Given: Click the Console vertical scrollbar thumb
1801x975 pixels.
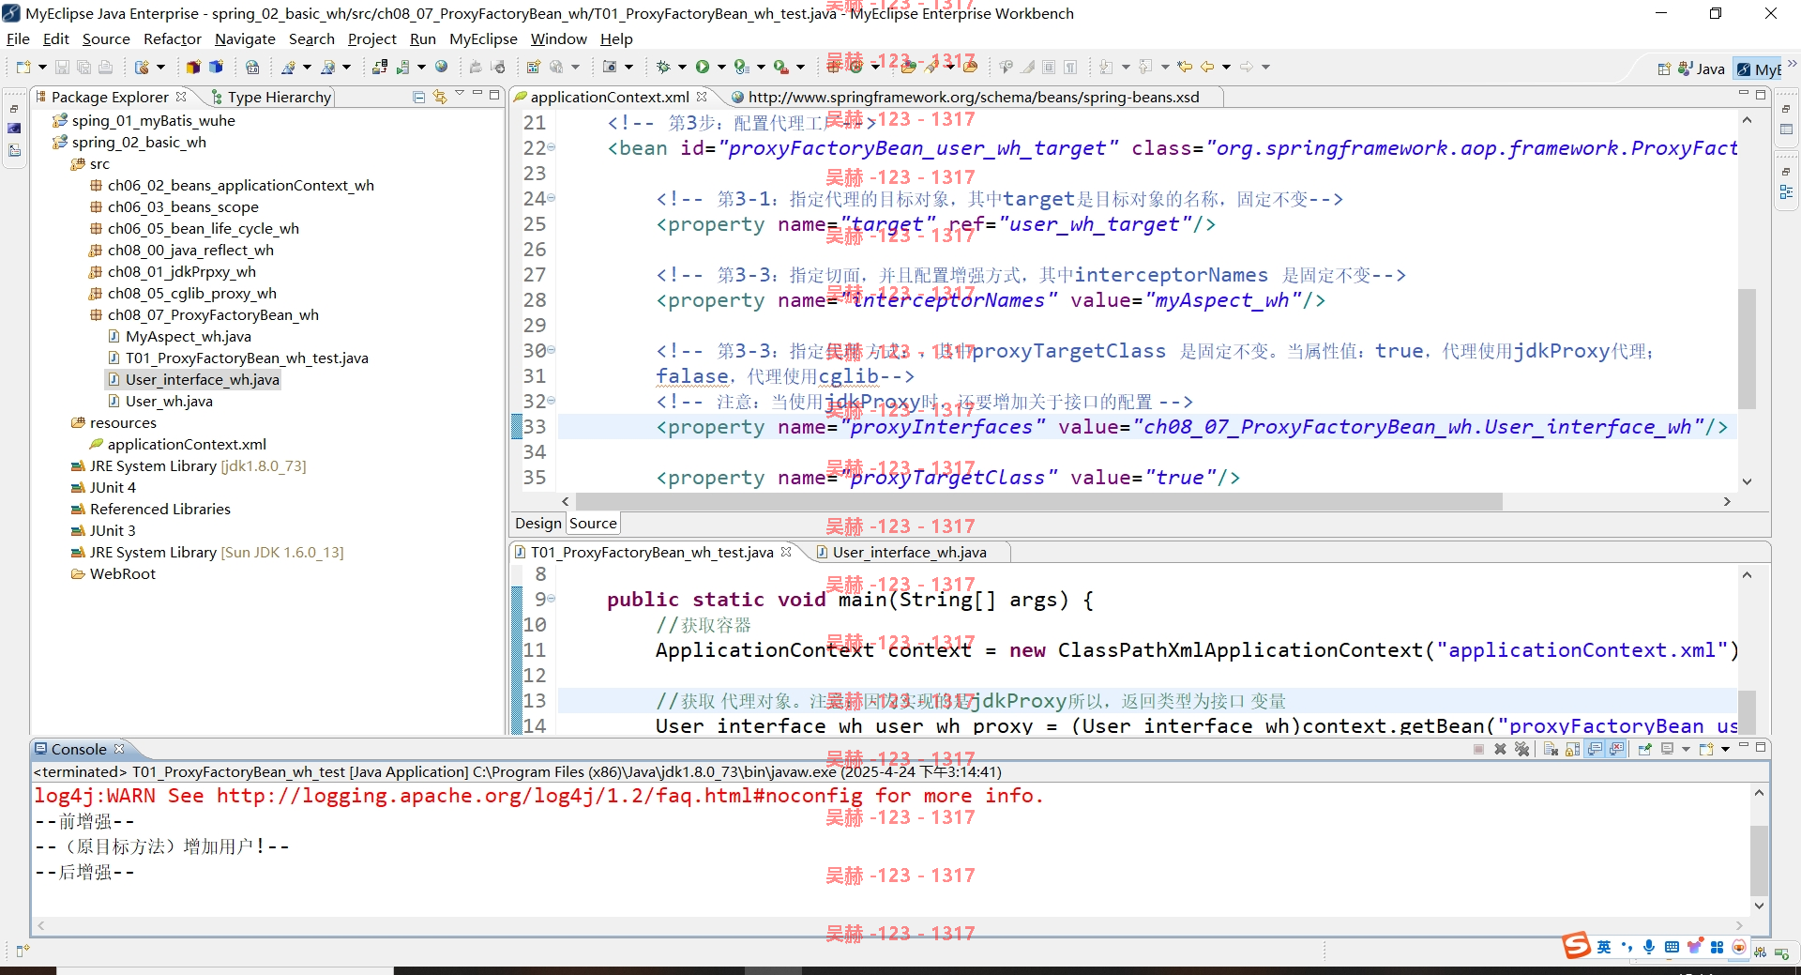Looking at the screenshot, I should tap(1759, 861).
